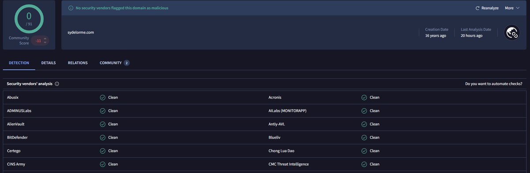This screenshot has height=173, width=530.
Task: Click the BitDefender vendor name
Action: click(x=17, y=137)
